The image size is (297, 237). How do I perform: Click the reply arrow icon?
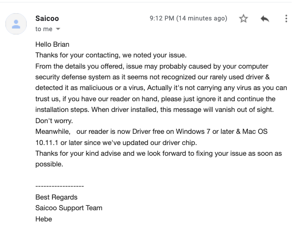coord(265,19)
